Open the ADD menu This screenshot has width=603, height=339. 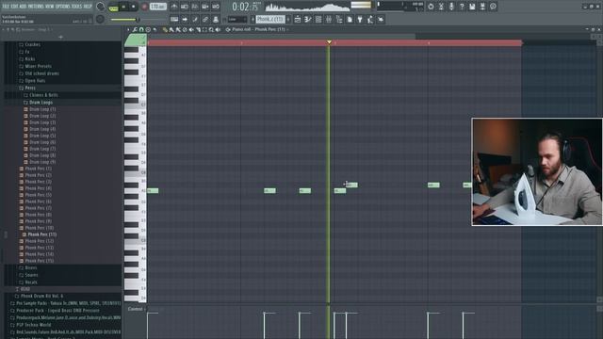point(24,7)
